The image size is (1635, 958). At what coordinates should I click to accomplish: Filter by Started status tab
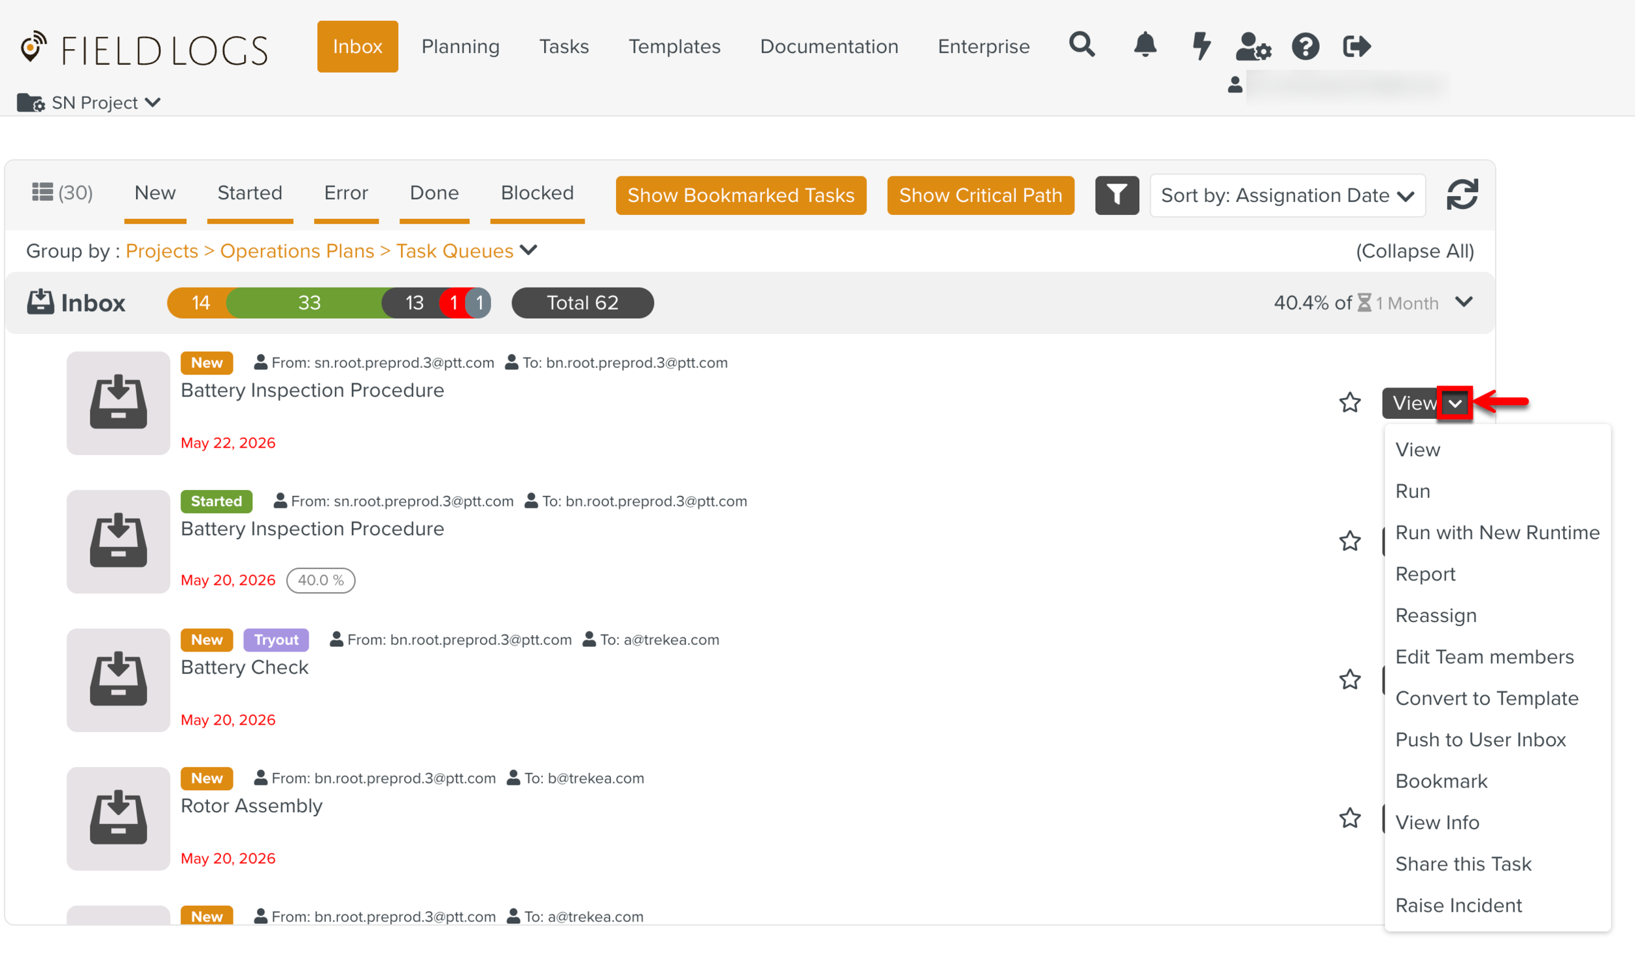tap(250, 193)
